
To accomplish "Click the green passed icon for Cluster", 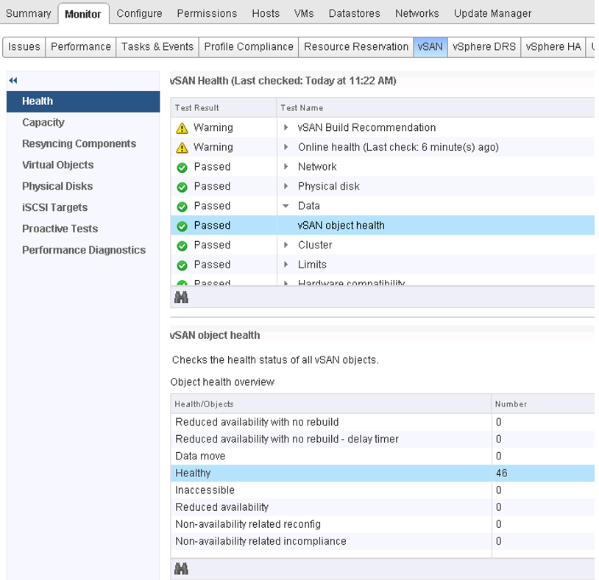I will pos(182,246).
